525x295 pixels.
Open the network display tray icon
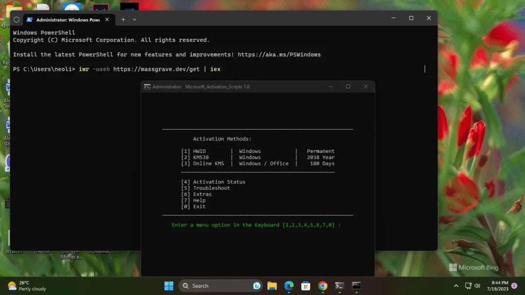pyautogui.click(x=468, y=286)
